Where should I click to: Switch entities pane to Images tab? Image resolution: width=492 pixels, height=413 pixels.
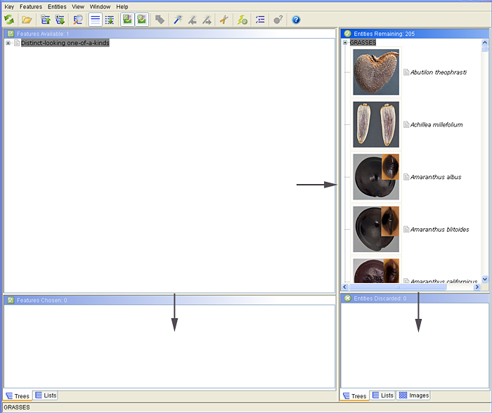tap(413, 395)
